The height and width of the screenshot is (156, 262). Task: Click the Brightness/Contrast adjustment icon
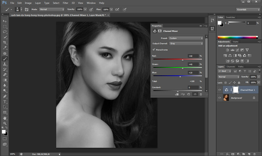pos(227,50)
